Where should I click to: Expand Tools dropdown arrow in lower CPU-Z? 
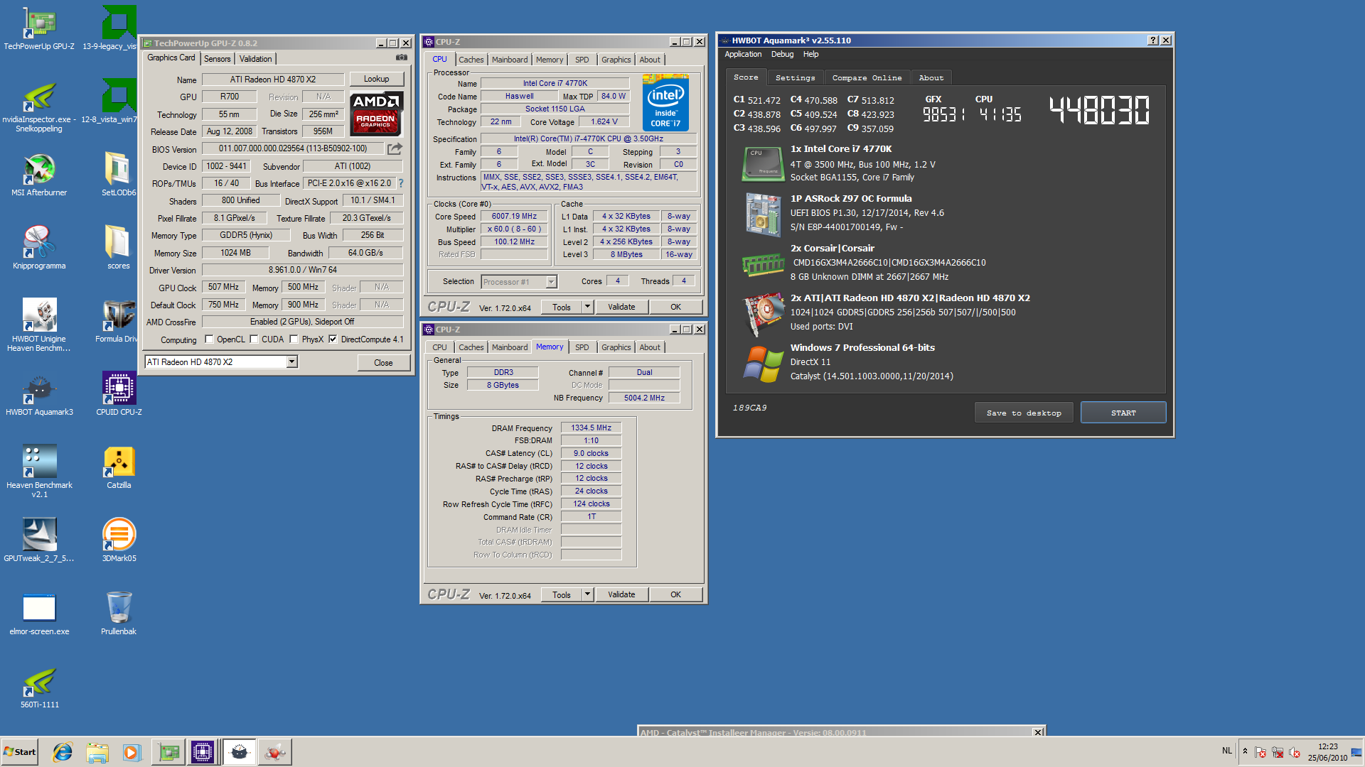click(587, 594)
